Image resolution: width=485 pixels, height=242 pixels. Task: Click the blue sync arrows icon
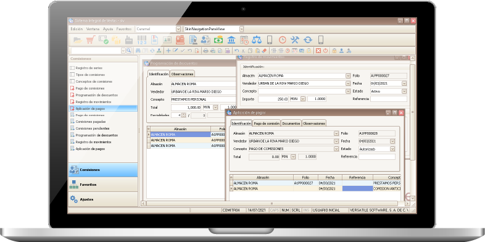[308, 40]
